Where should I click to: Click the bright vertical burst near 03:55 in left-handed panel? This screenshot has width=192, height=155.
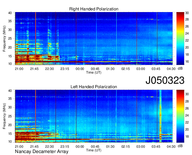pos(160,116)
